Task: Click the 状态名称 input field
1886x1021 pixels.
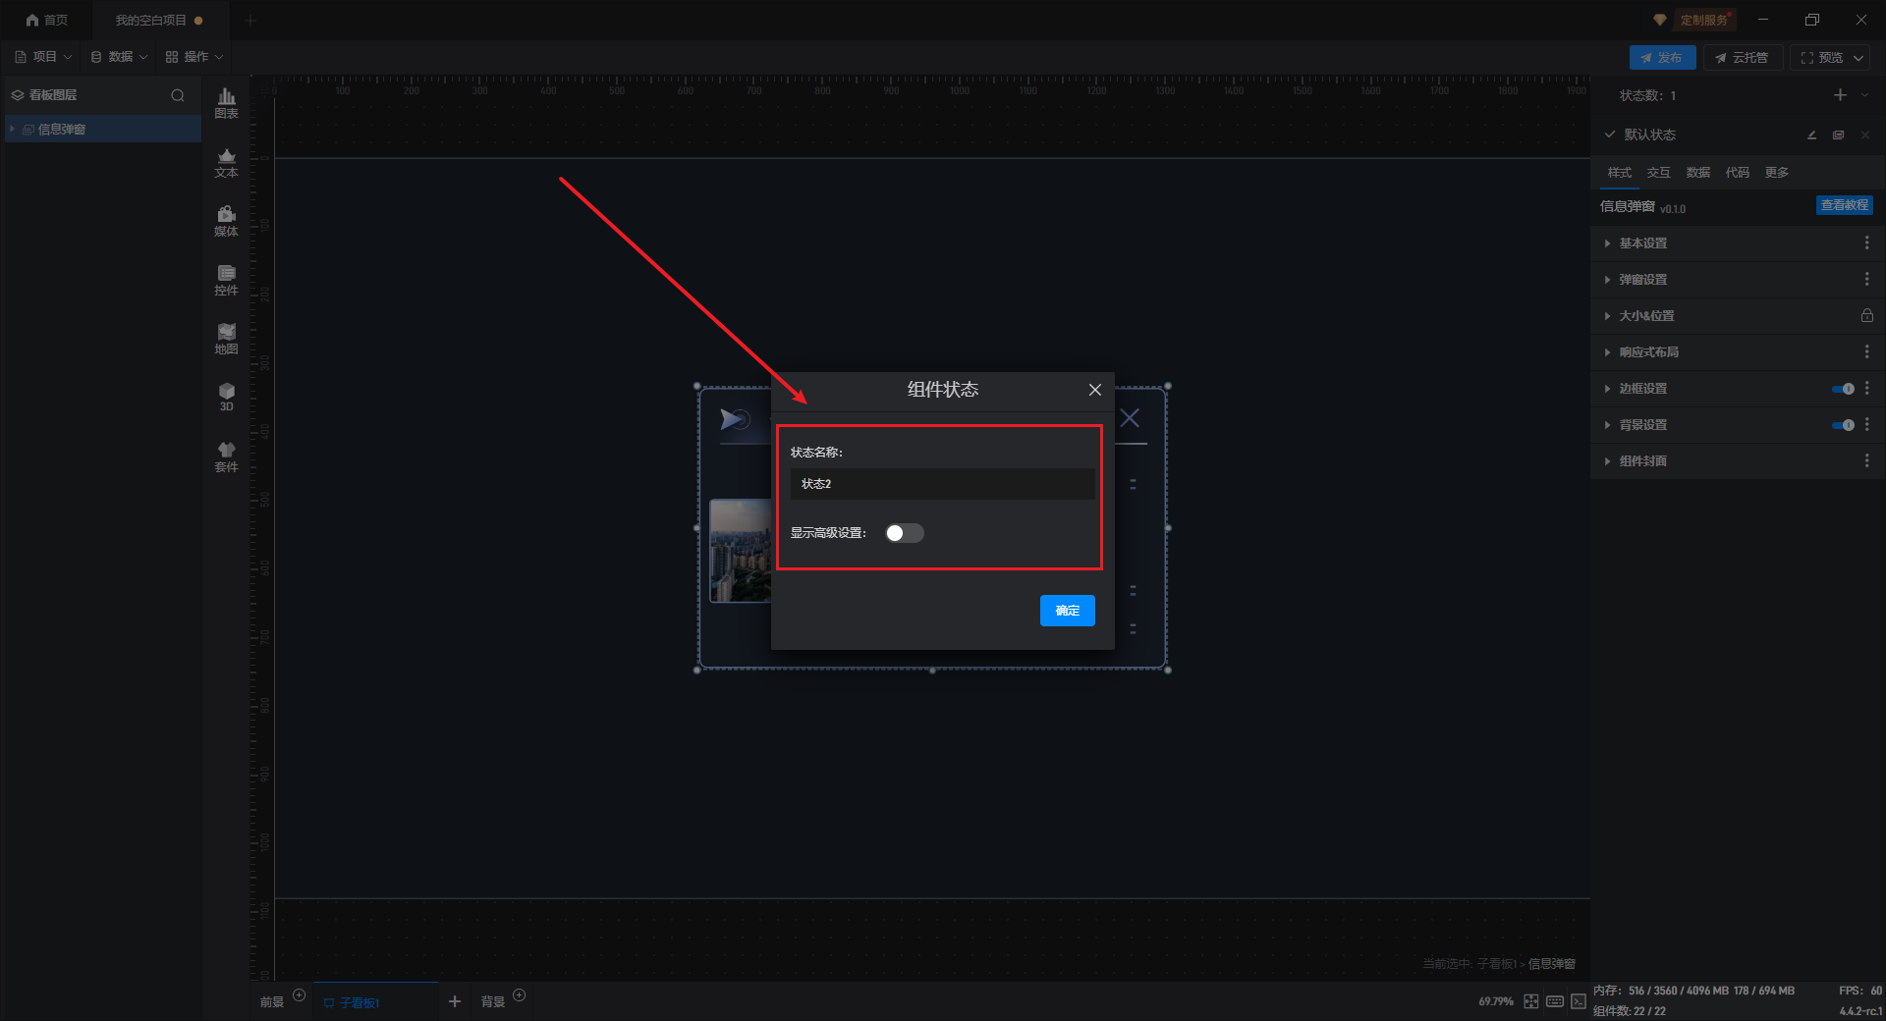Action: (x=942, y=484)
